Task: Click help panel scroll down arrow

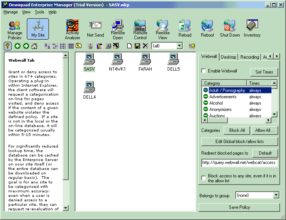Action: 65,208
